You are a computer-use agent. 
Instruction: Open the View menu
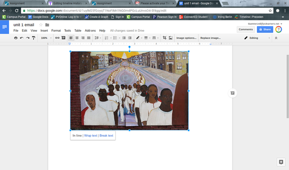coord(34,31)
